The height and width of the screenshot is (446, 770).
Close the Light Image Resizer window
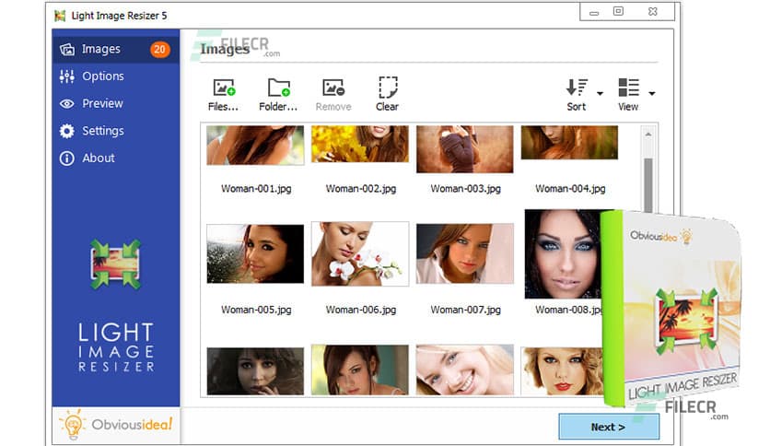[x=653, y=11]
